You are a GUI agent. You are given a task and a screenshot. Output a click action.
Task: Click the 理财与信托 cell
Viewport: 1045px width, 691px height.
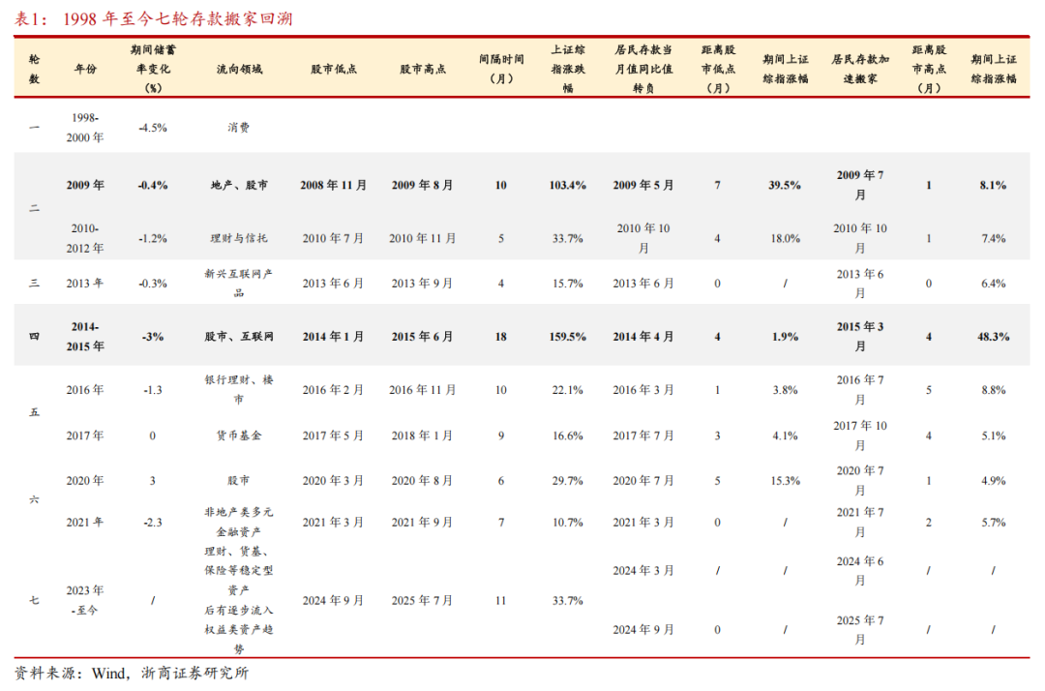(x=238, y=237)
